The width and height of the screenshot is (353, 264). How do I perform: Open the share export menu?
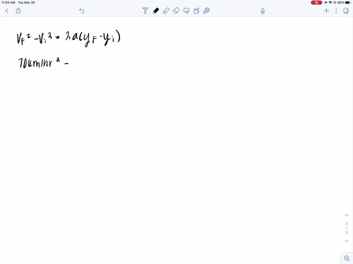pyautogui.click(x=18, y=11)
